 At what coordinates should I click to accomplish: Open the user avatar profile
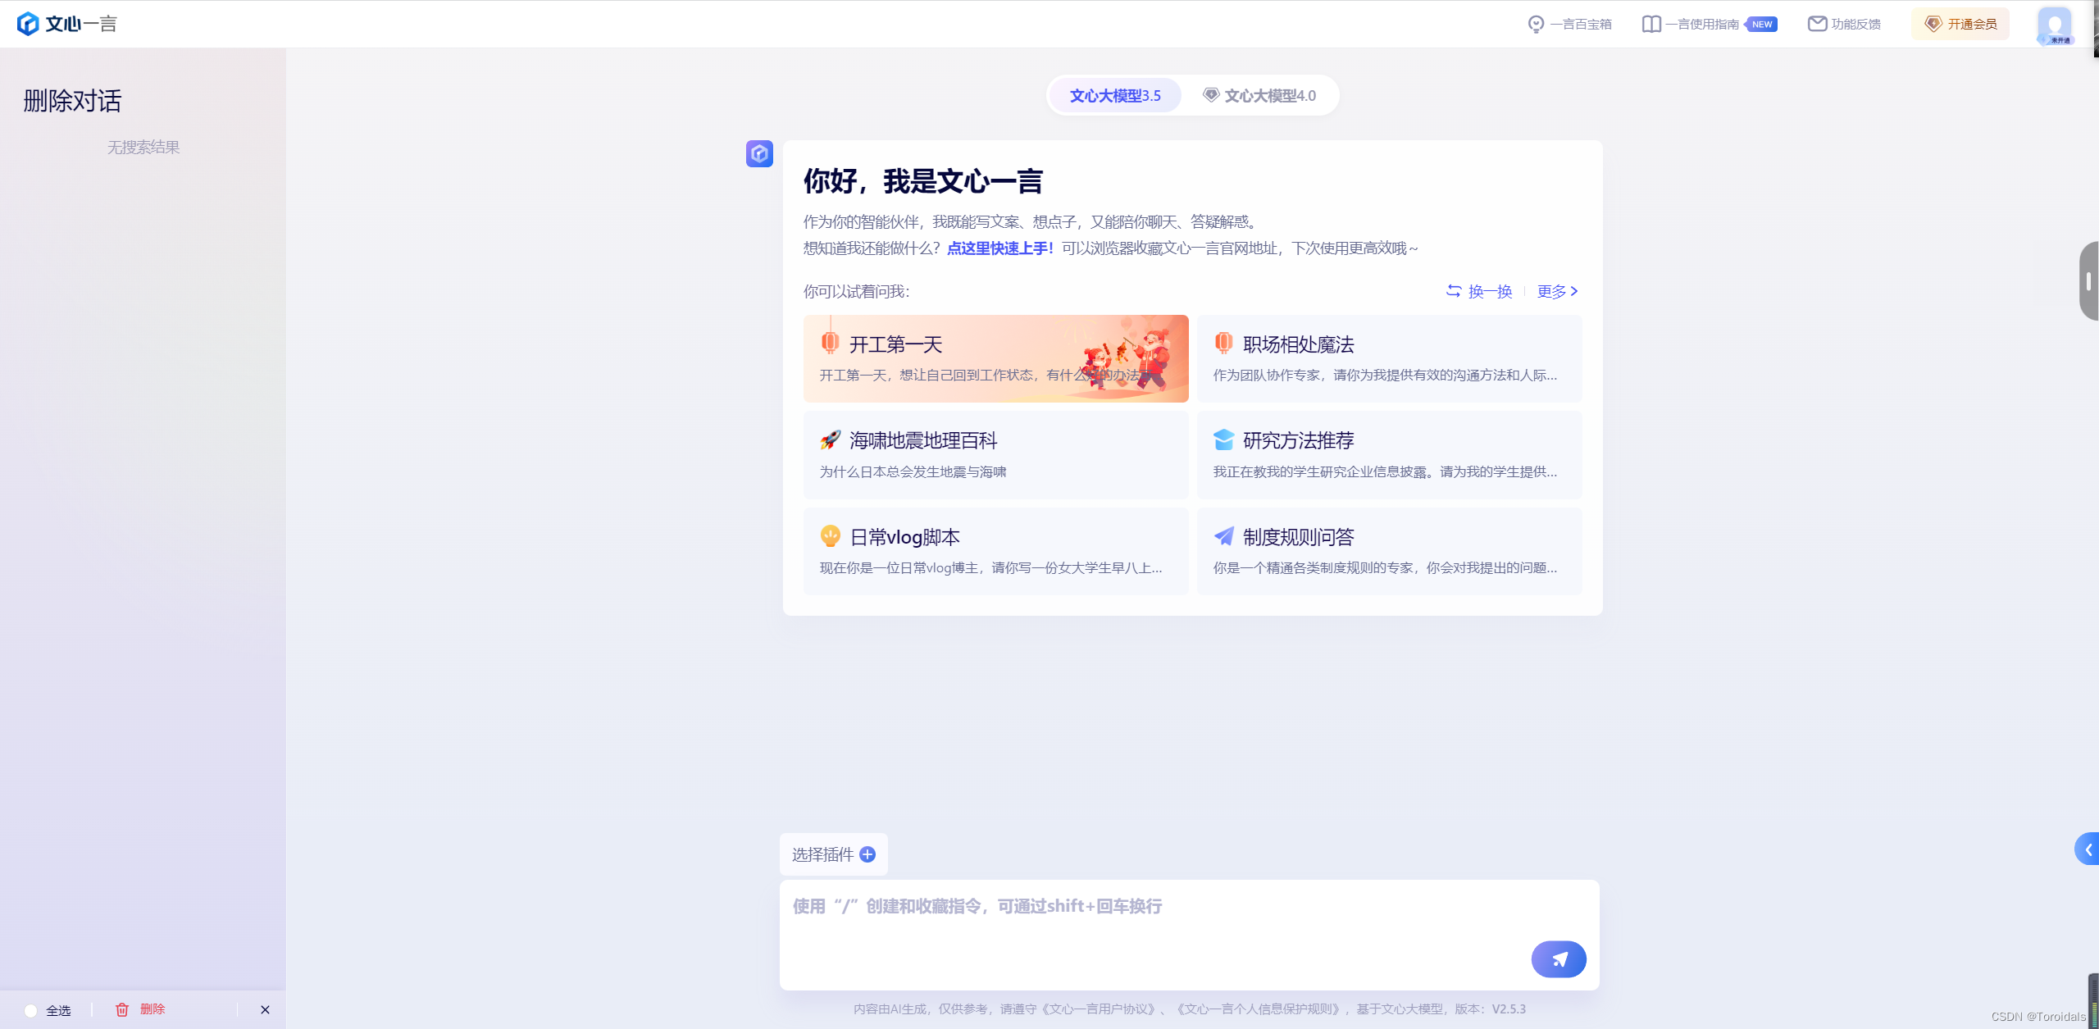pos(2055,25)
